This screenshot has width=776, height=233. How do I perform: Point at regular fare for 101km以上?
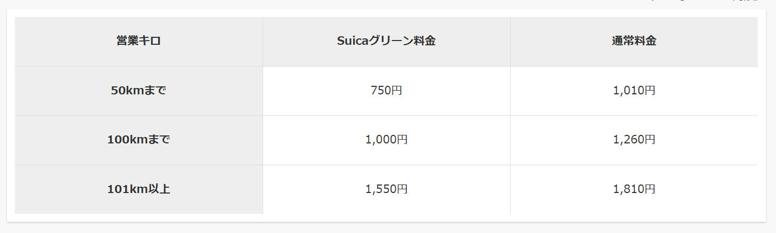tap(634, 189)
